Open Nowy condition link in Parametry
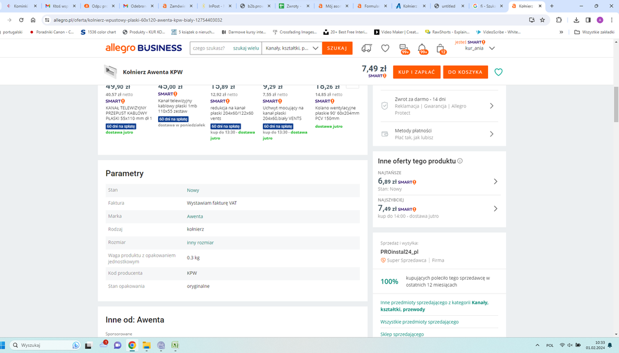The image size is (619, 353). tap(193, 190)
